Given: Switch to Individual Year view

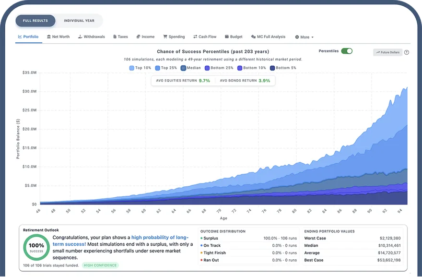Looking at the screenshot, I should pos(79,21).
